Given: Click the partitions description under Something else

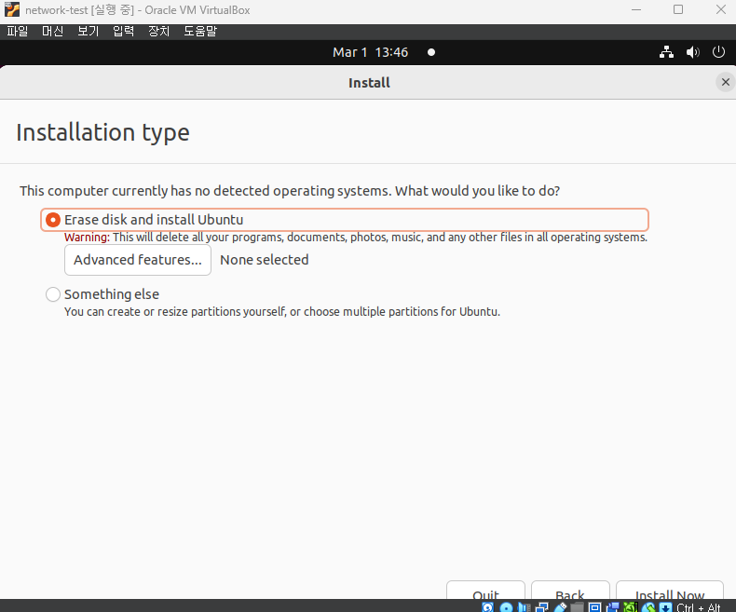Looking at the screenshot, I should (282, 312).
